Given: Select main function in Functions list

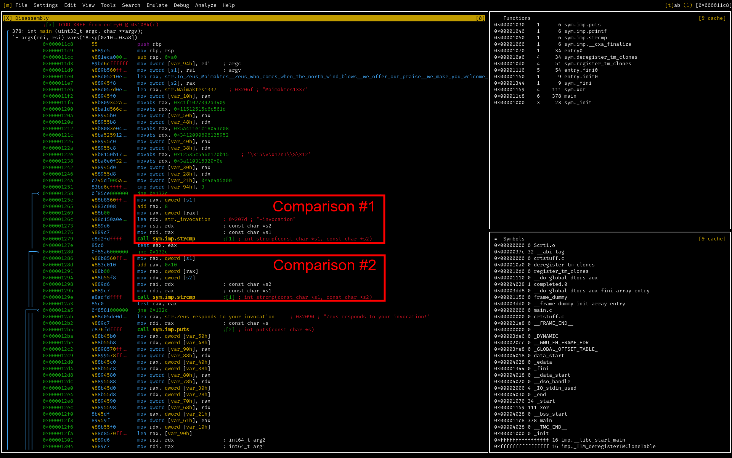Looking at the screenshot, I should [x=570, y=96].
